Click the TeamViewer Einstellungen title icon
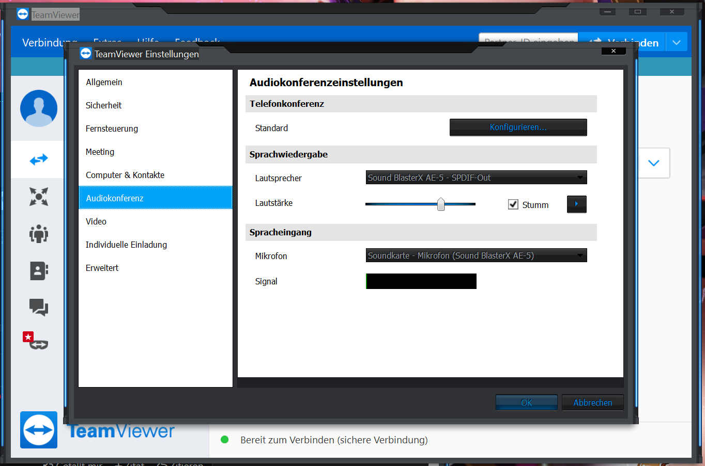Screen dimensions: 705x466 [x=86, y=54]
